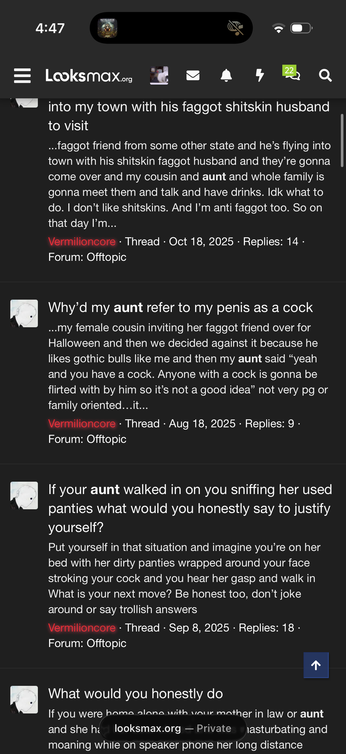The image size is (346, 754).
Task: Tap Vermilioncore on the Sep 8, 2025 thread
Action: (82, 627)
